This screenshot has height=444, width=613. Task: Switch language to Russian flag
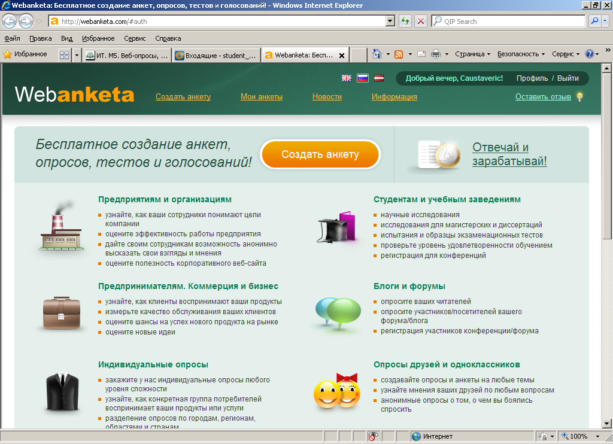pos(363,78)
